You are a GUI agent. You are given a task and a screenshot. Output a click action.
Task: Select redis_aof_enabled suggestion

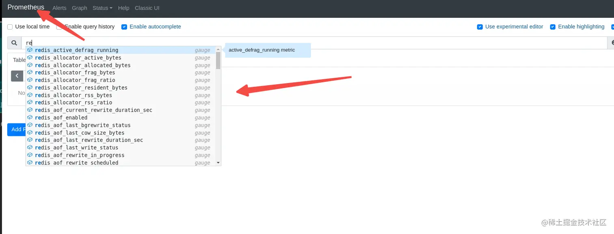[x=121, y=117]
